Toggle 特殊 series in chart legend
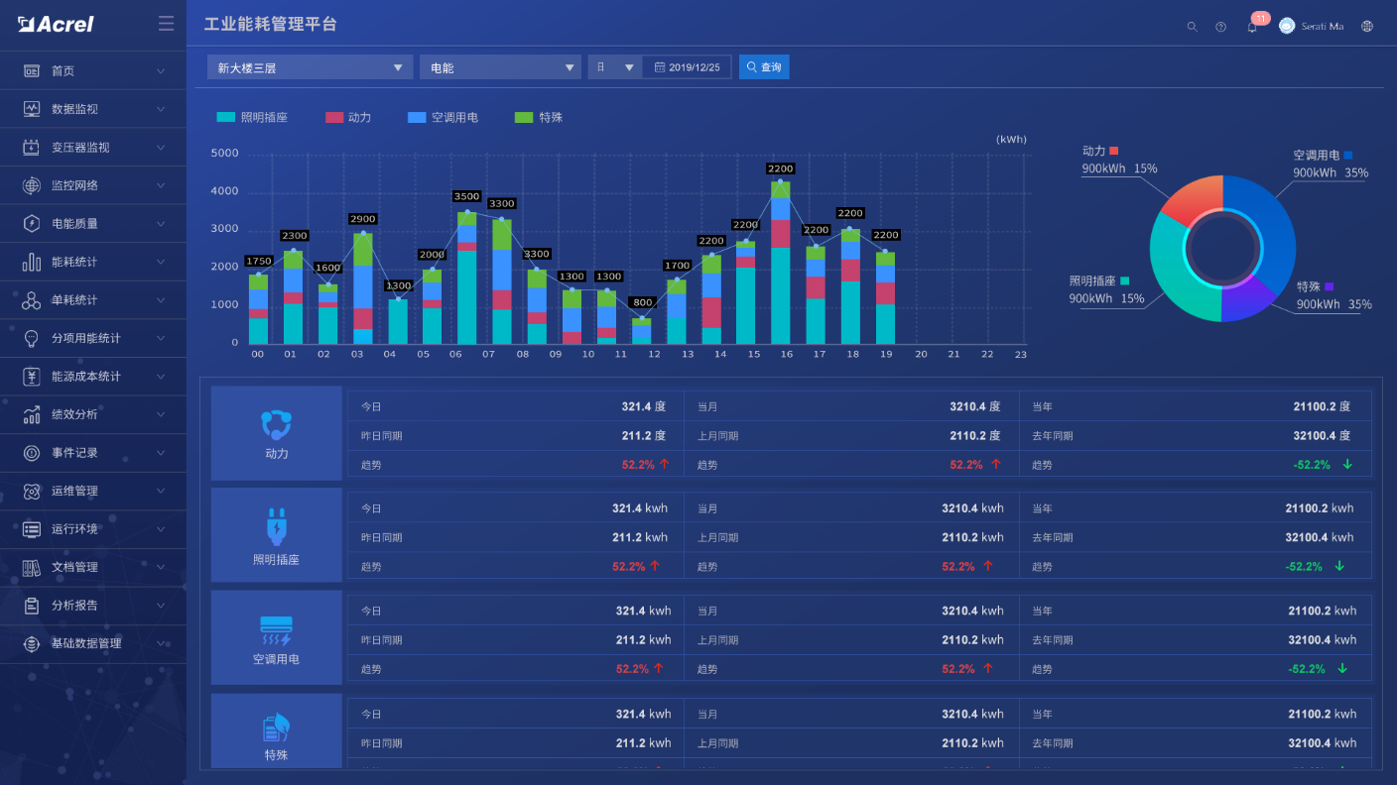The height and width of the screenshot is (785, 1397). coord(539,117)
